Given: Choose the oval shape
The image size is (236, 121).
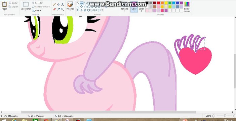Looking at the screenshot, I should tap(85, 3).
